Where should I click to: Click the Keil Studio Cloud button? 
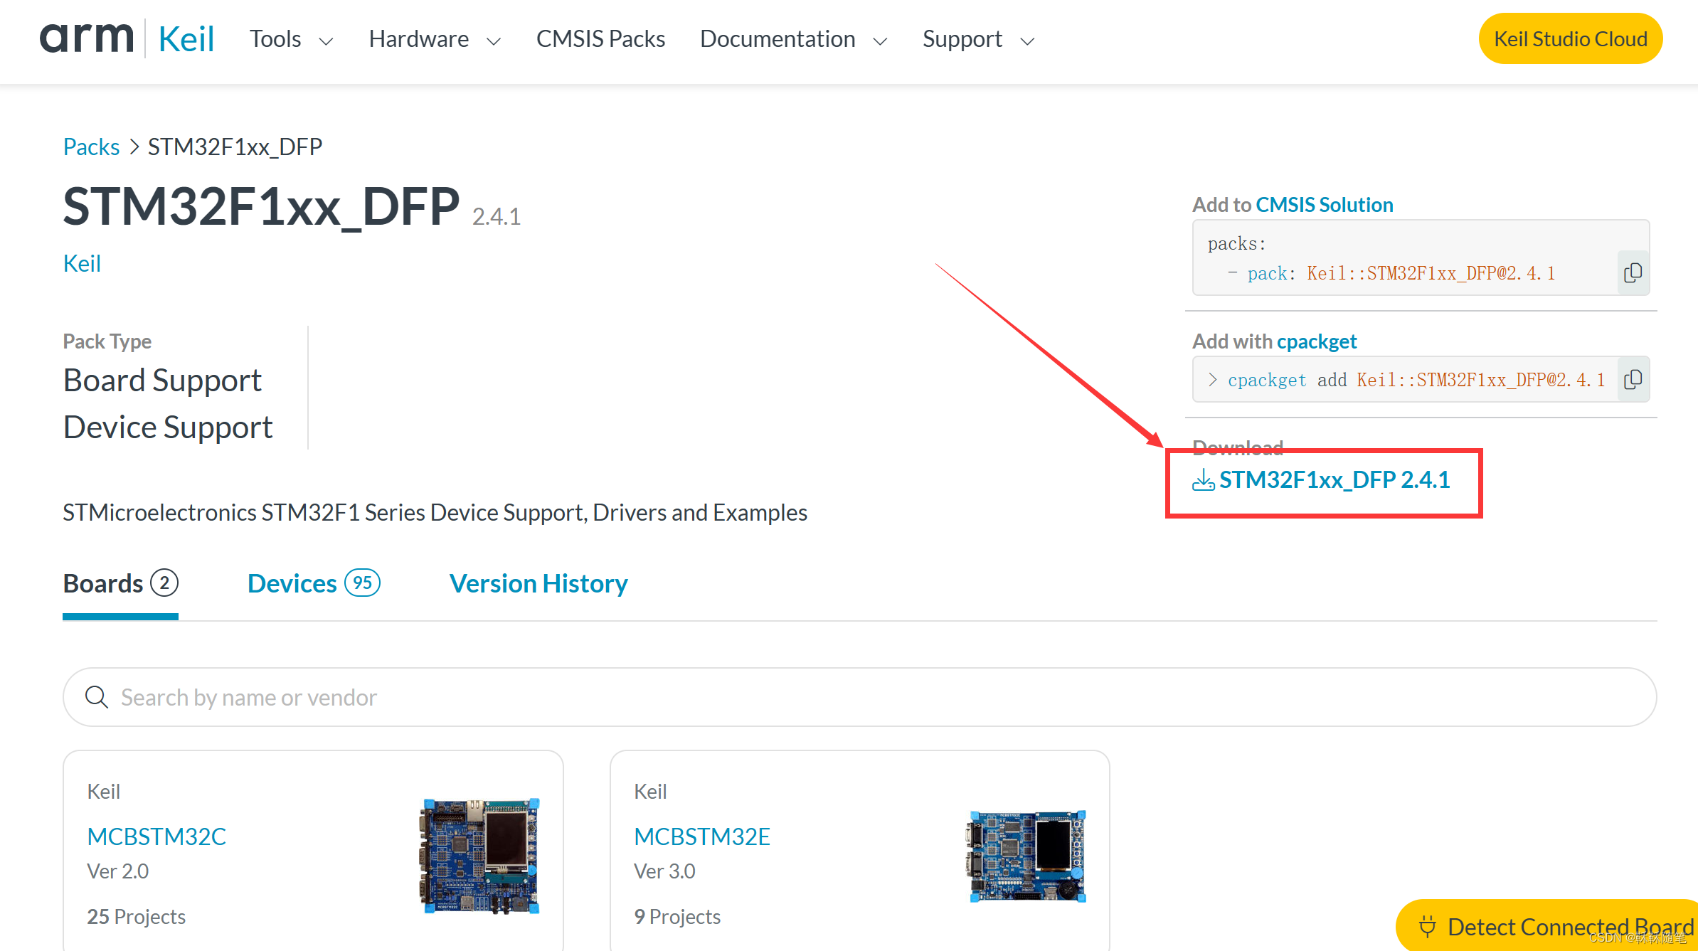tap(1570, 38)
